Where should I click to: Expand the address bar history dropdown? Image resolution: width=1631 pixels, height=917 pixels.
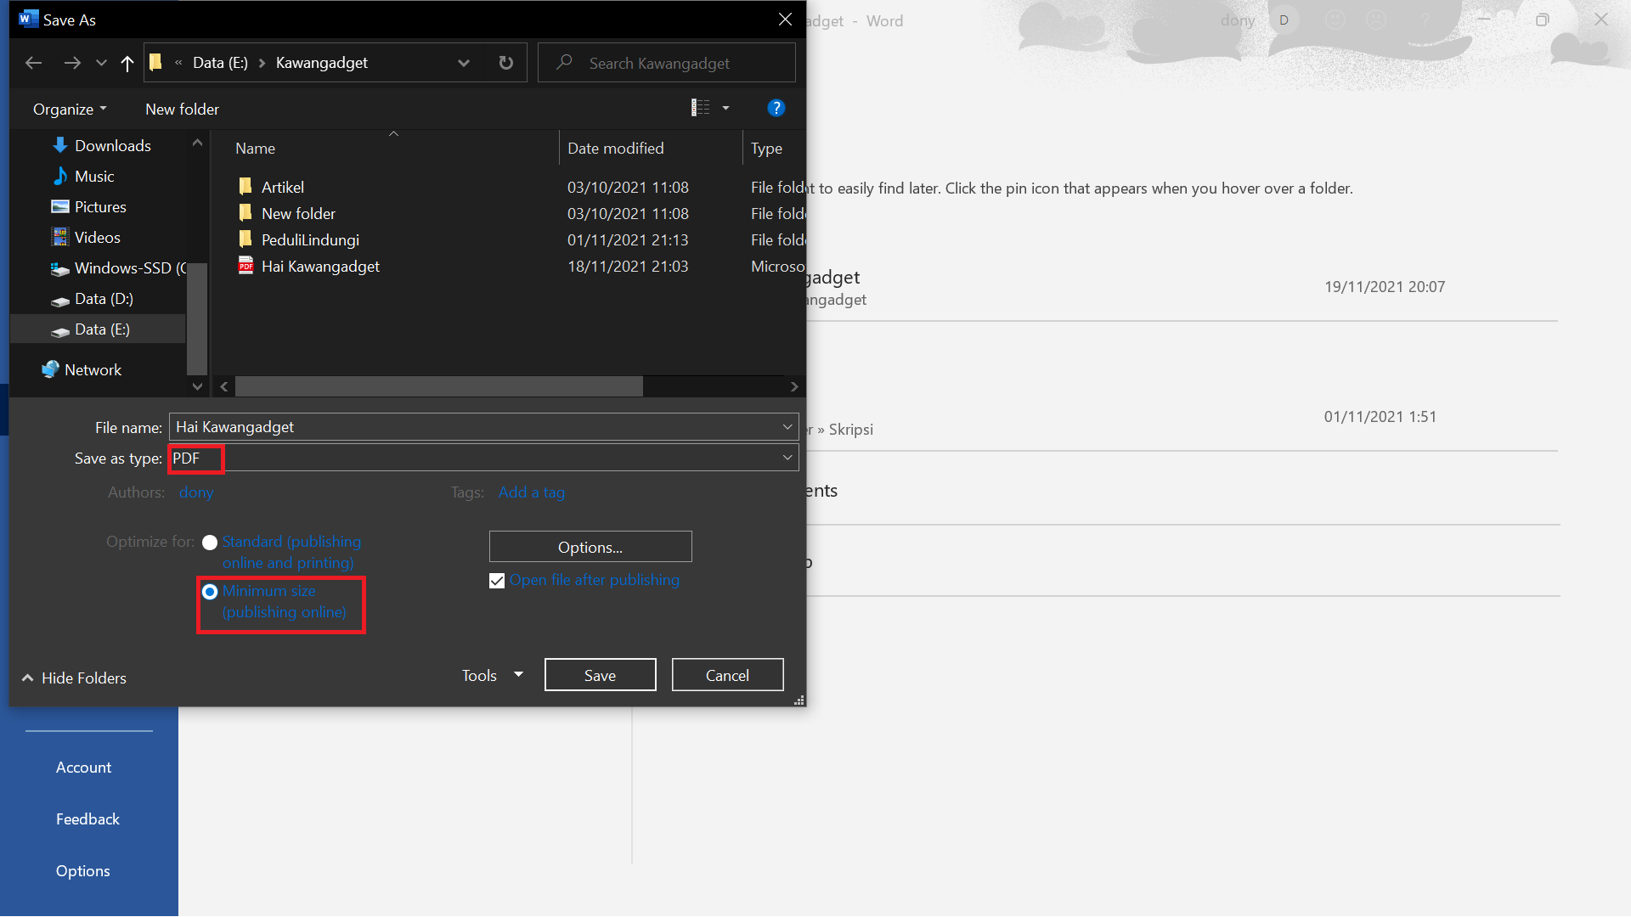coord(464,63)
